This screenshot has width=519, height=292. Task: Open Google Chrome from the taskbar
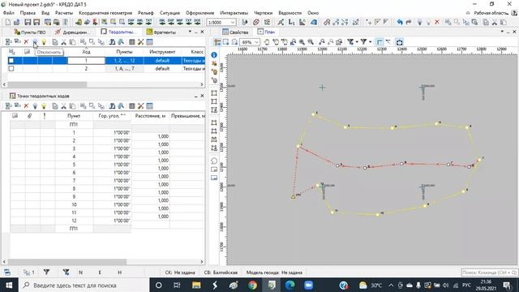click(x=252, y=285)
